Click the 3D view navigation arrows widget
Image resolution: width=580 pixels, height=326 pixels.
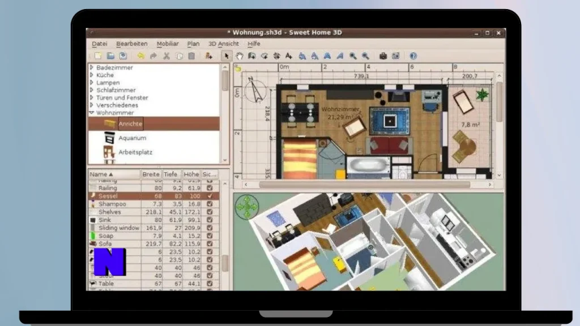(247, 207)
